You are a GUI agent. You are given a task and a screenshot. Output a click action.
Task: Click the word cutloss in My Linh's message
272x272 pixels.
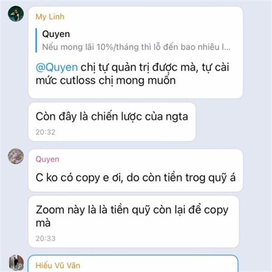point(78,81)
